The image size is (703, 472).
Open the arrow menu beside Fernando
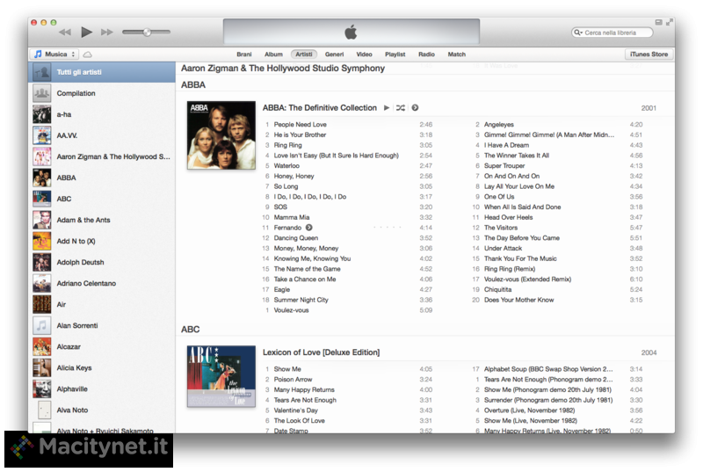click(309, 228)
